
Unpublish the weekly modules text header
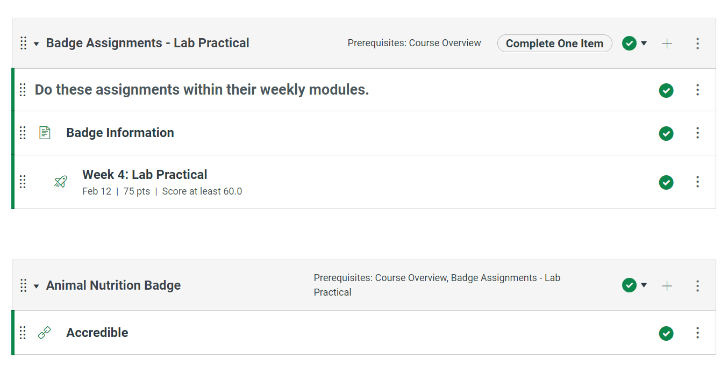pos(666,90)
